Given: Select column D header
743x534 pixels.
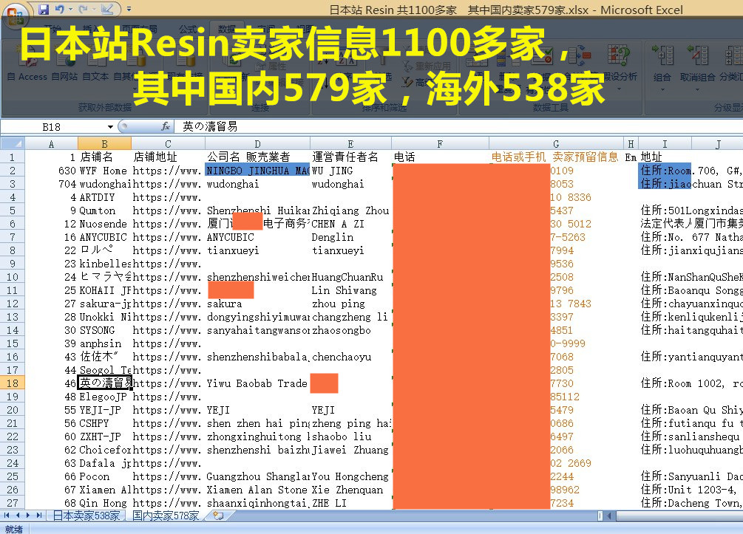Looking at the screenshot, I should pyautogui.click(x=257, y=143).
